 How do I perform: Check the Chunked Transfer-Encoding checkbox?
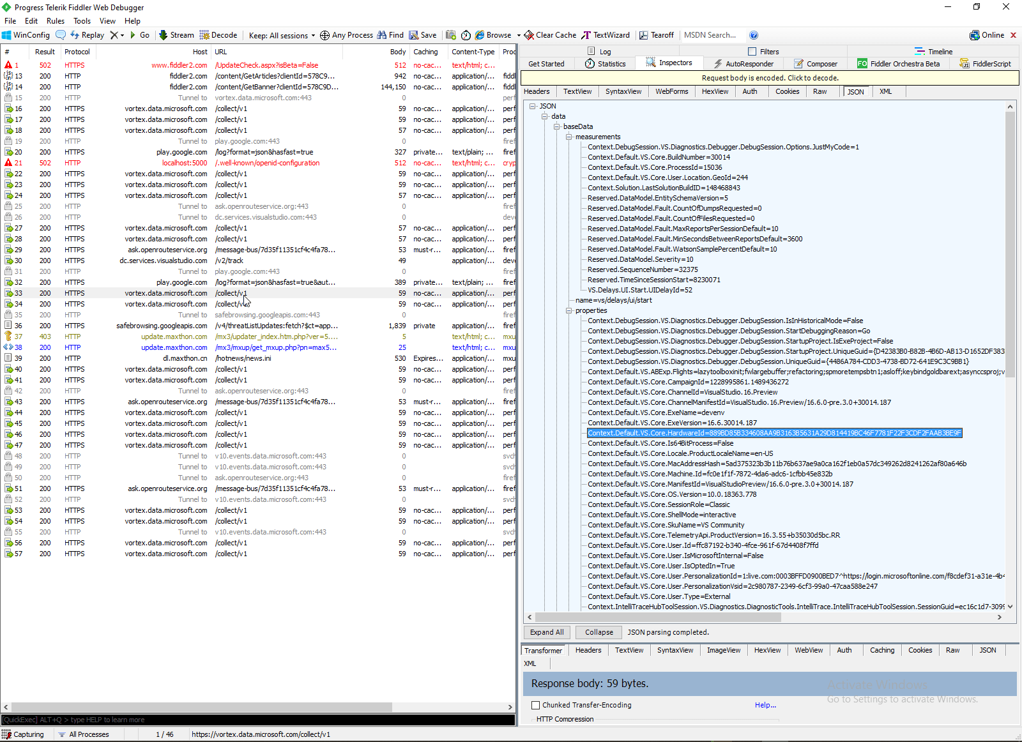(536, 705)
